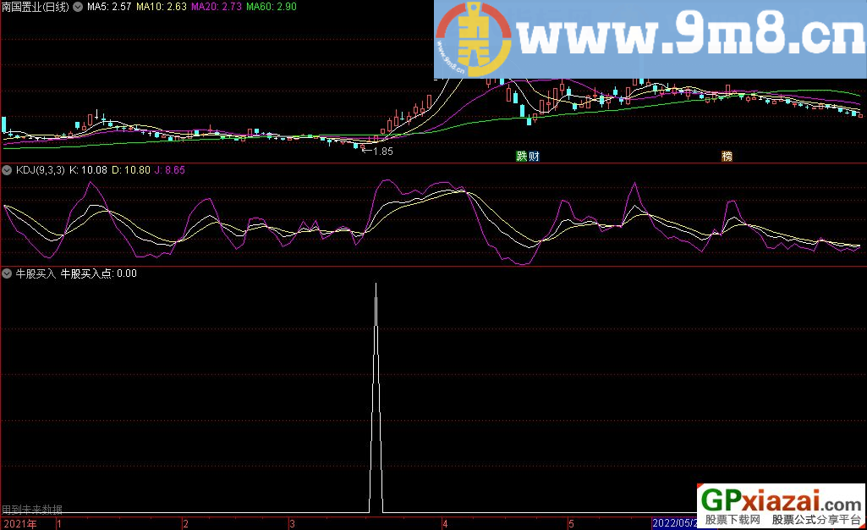Image resolution: width=867 pixels, height=530 pixels.
Task: Click the blue 财 info marker
Action: click(x=534, y=156)
